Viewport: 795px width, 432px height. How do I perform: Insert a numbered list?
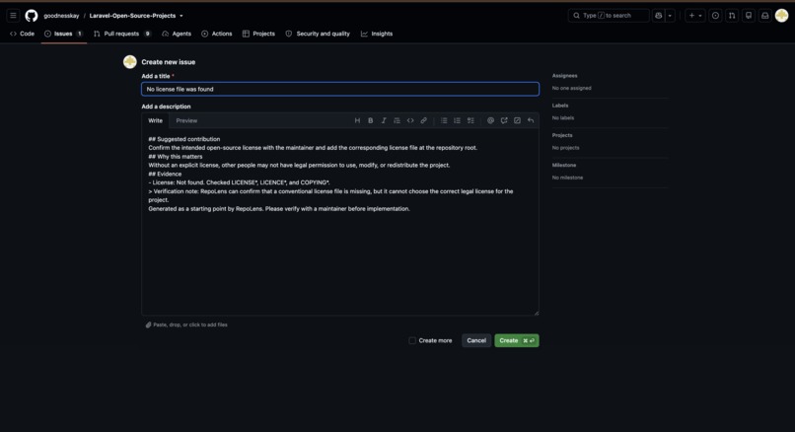coord(458,120)
